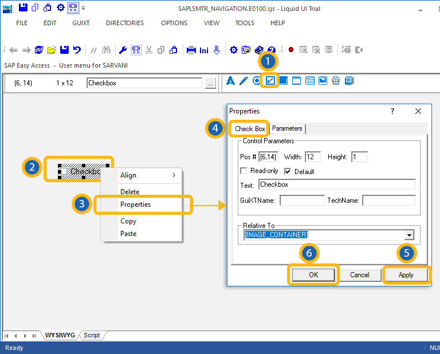Click the Apply button
The image size is (440, 354).
point(406,275)
